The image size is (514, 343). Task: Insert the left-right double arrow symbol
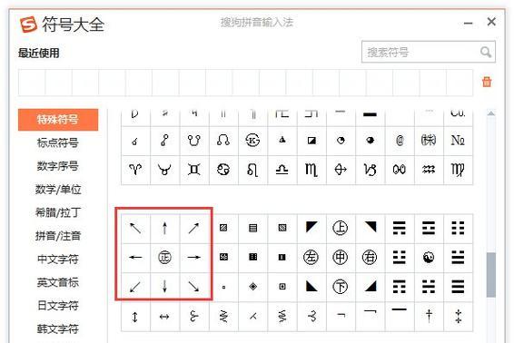[x=165, y=317]
